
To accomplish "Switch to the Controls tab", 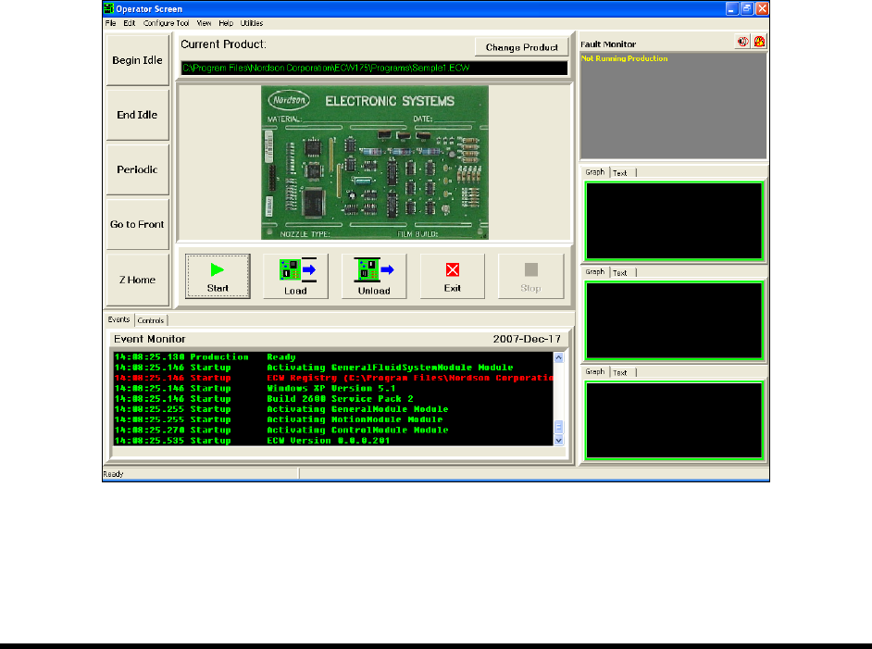I will [151, 320].
